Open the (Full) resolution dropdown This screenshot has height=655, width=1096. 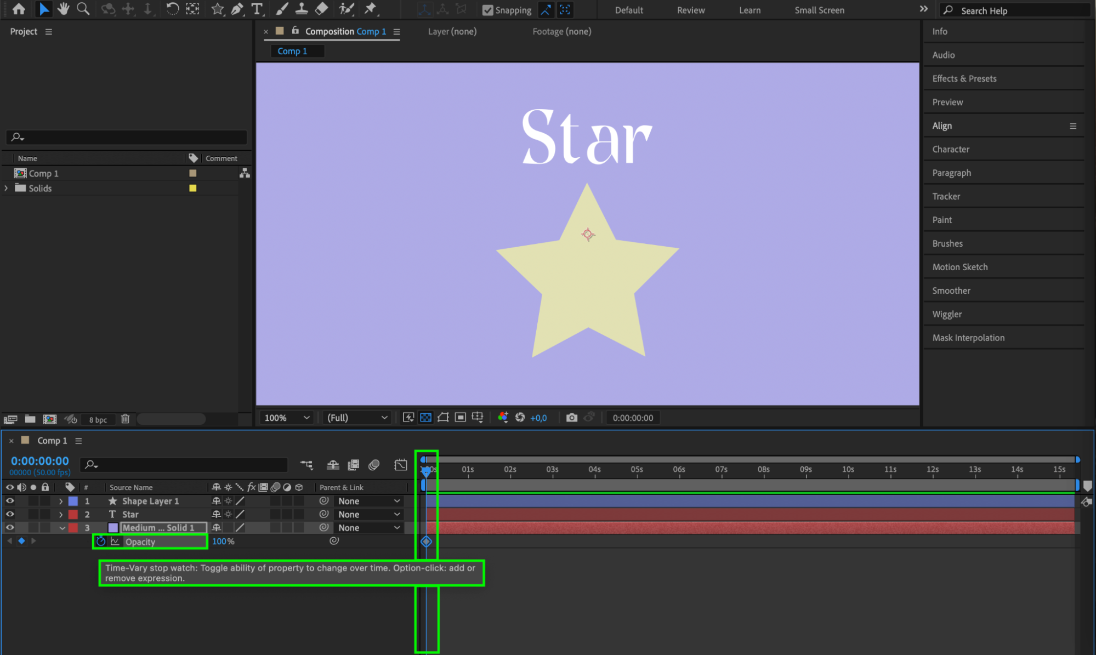pyautogui.click(x=357, y=418)
